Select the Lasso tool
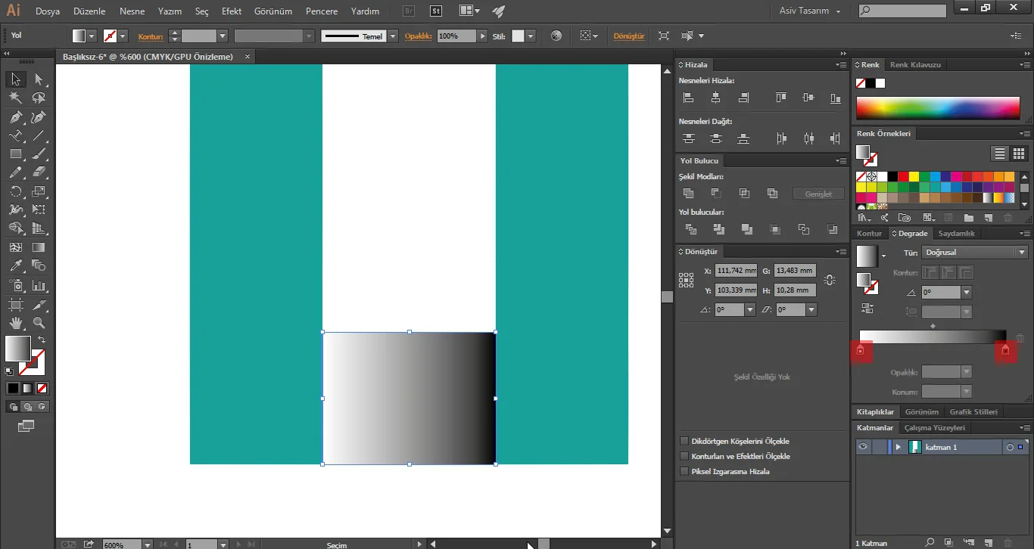The width and height of the screenshot is (1034, 549). [39, 98]
